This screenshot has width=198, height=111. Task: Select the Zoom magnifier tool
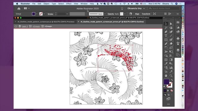click(171, 76)
